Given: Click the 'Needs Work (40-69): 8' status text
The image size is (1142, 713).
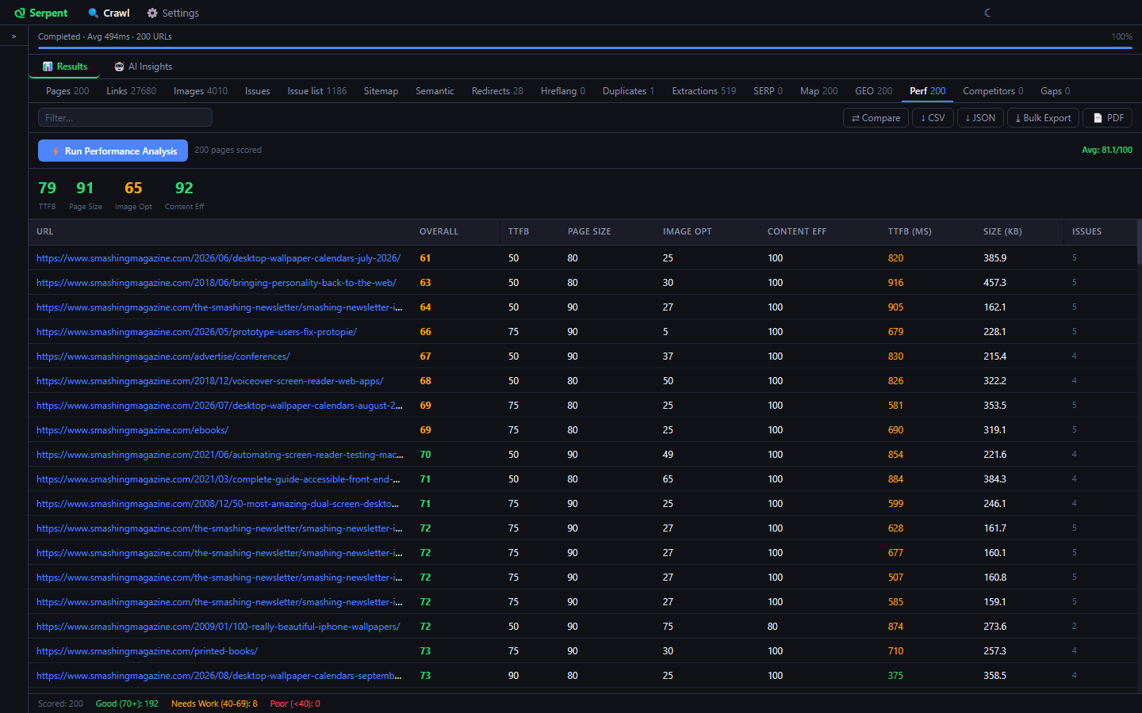Looking at the screenshot, I should [214, 703].
